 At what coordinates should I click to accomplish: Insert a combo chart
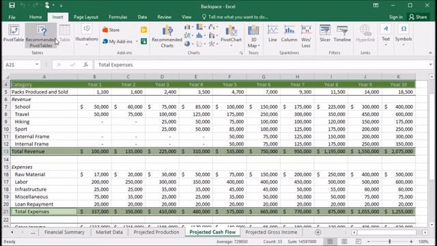pyautogui.click(x=213, y=36)
